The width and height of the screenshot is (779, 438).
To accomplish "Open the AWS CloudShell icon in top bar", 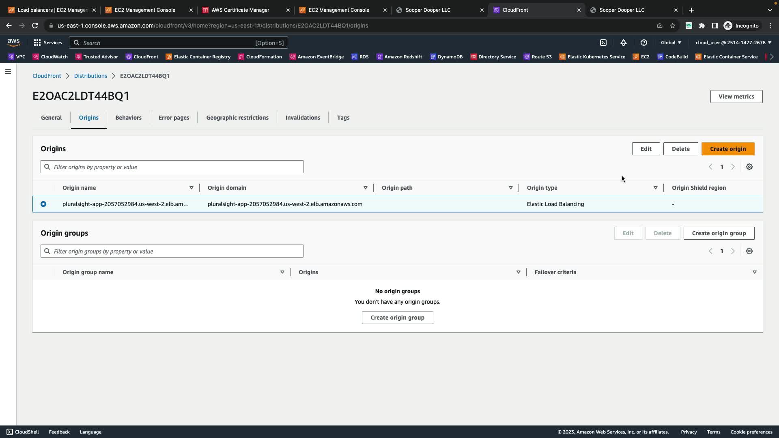I will pyautogui.click(x=603, y=43).
